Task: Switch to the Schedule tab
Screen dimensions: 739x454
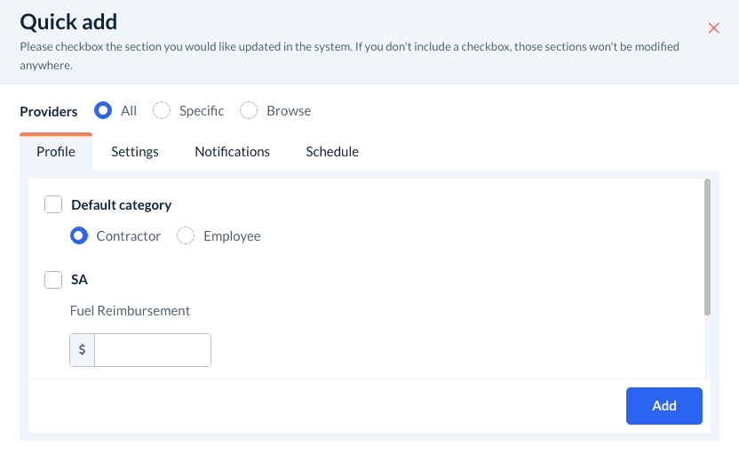Action: click(332, 152)
